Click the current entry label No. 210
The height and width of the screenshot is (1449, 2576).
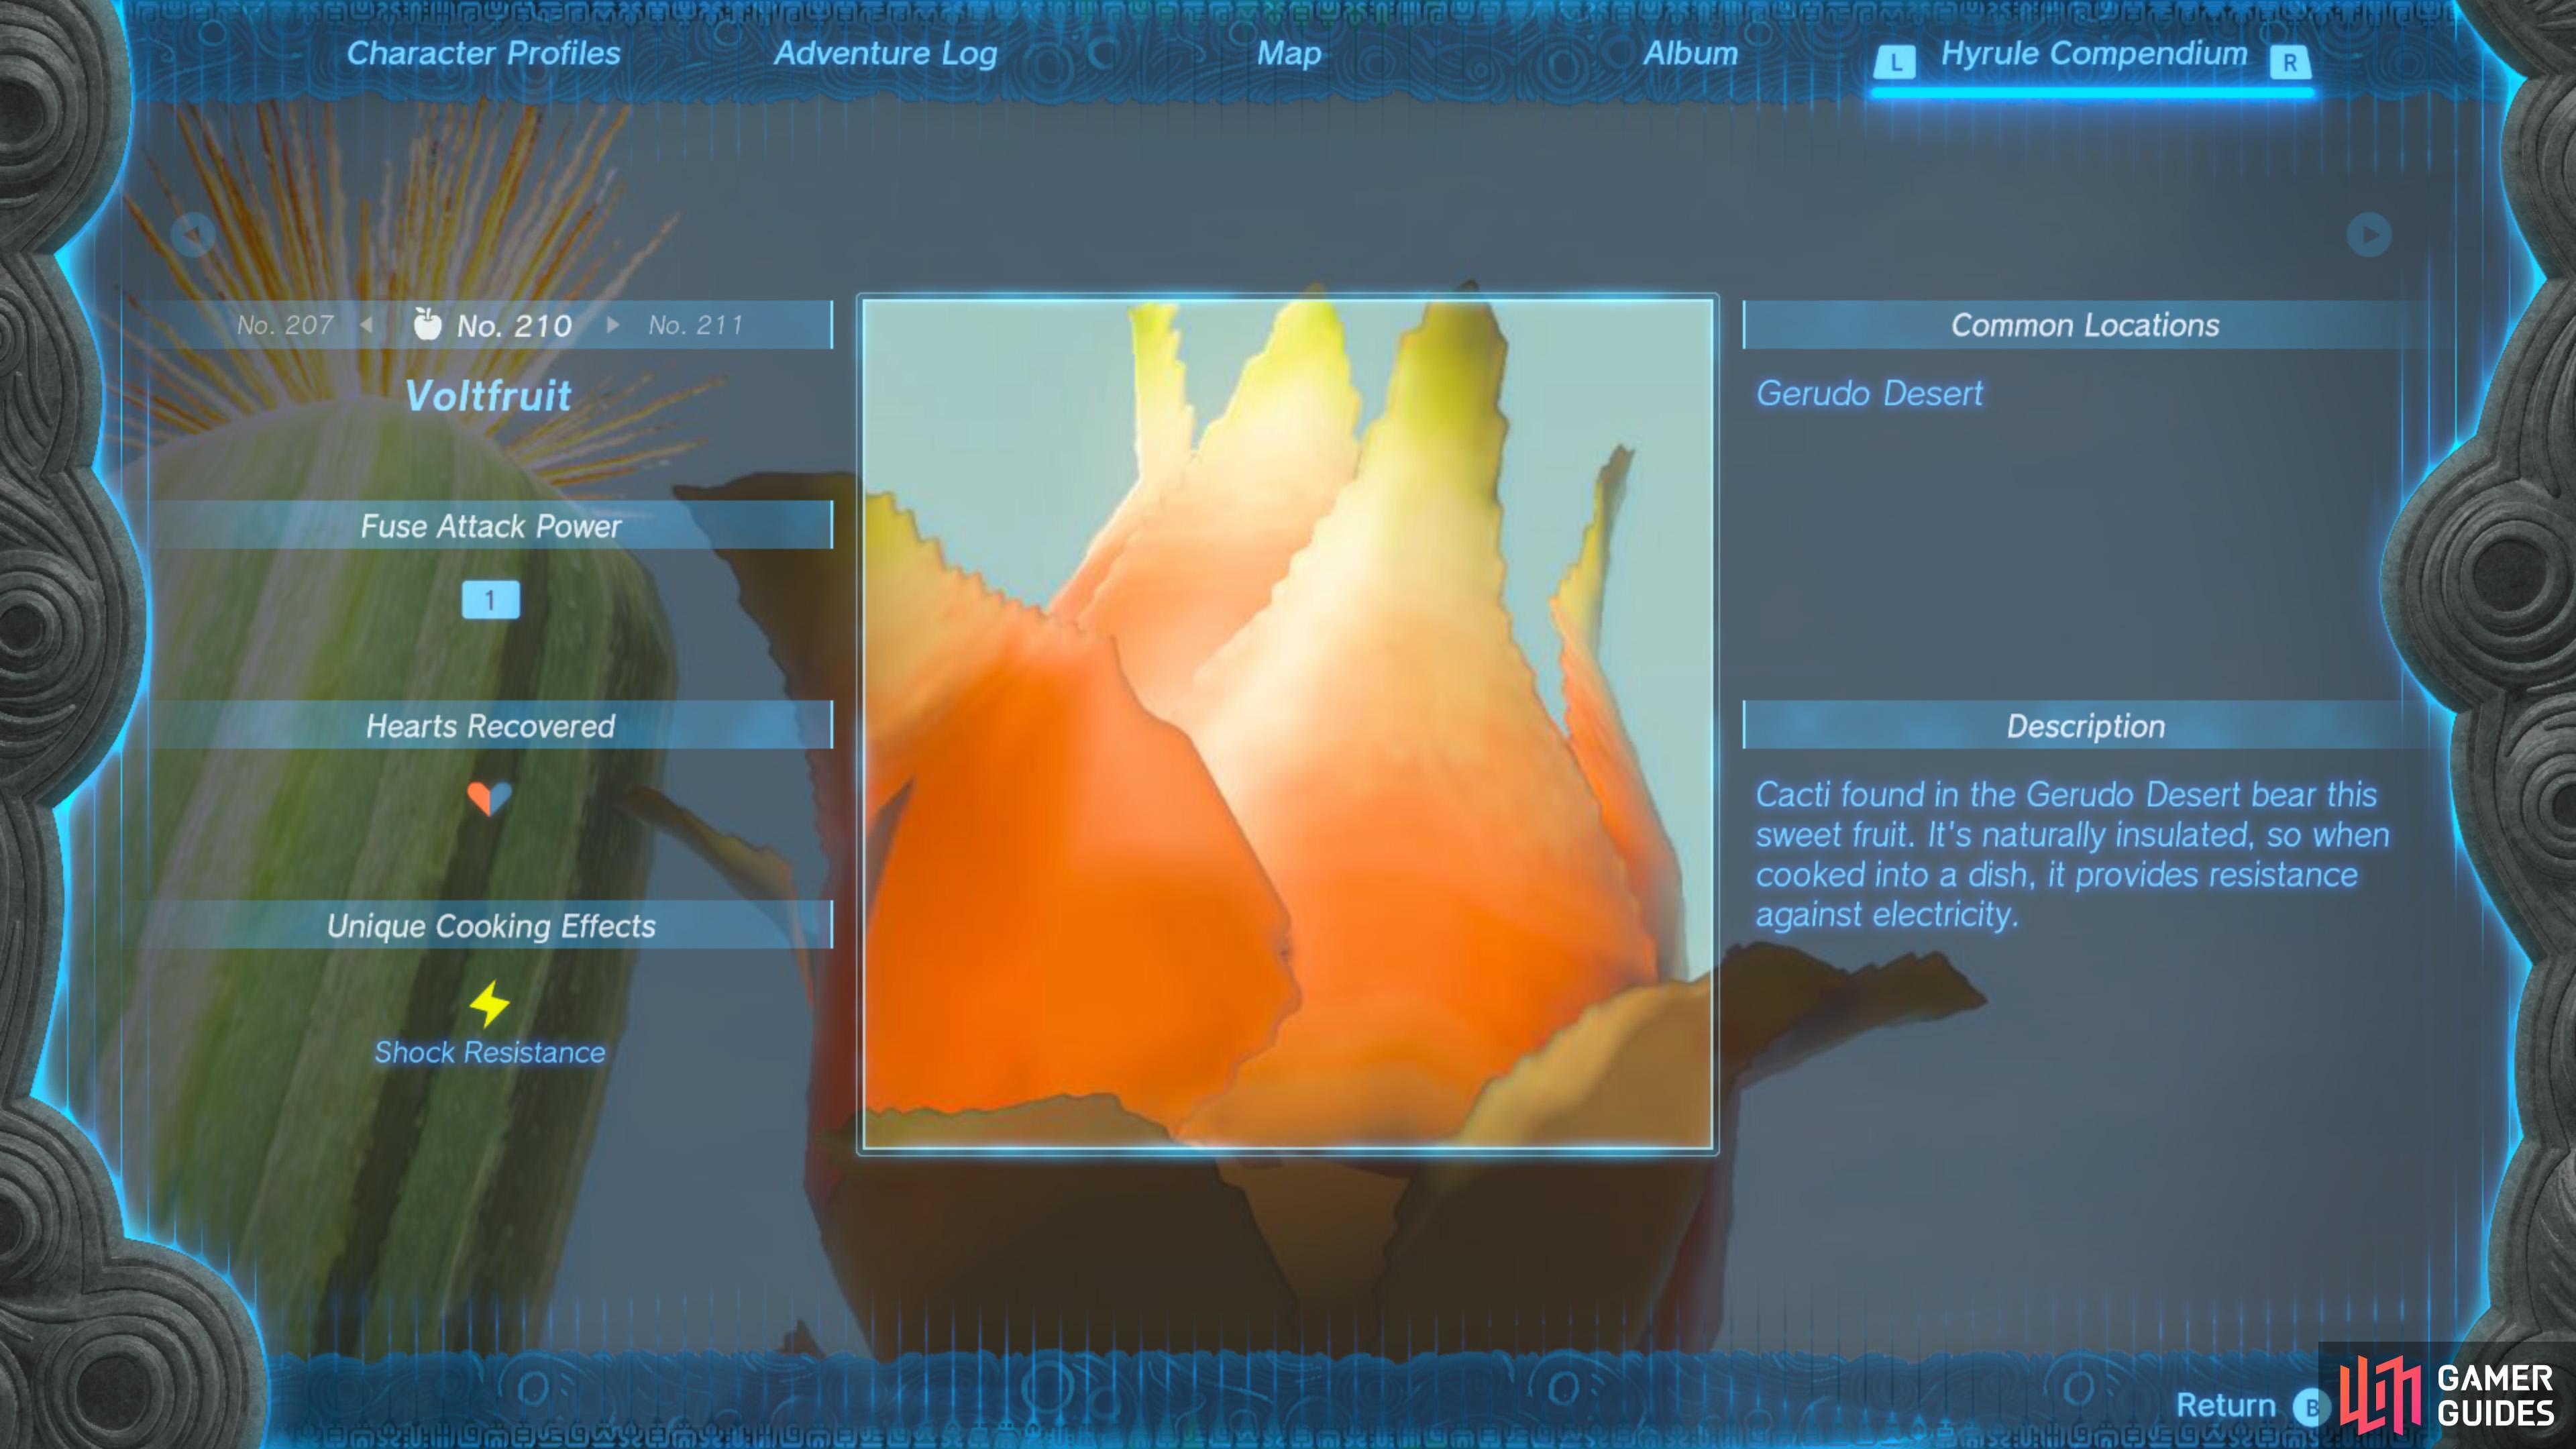pyautogui.click(x=514, y=326)
